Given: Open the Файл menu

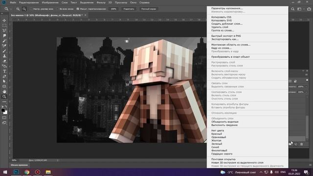Looking at the screenshot, I should (13, 2).
